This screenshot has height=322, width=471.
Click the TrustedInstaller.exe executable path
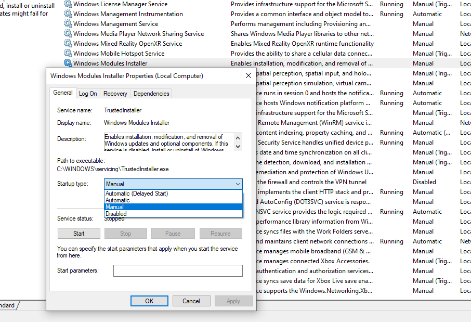(x=113, y=169)
